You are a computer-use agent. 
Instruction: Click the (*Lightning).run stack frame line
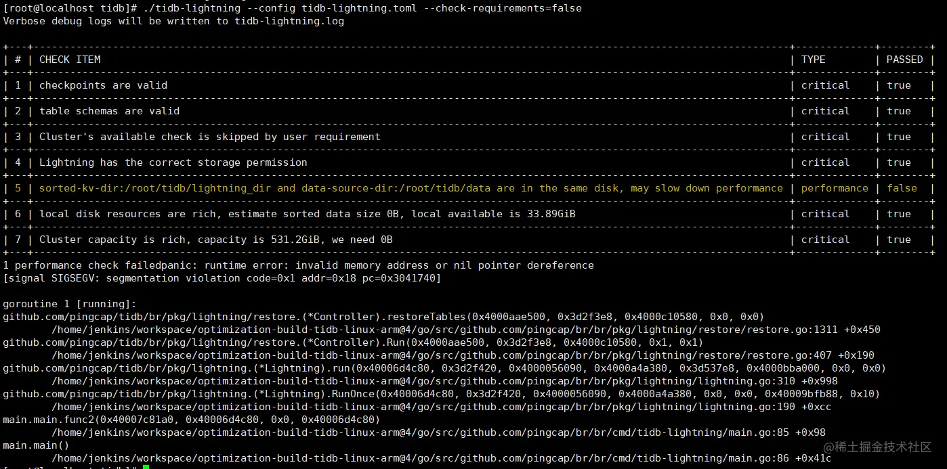[x=444, y=368]
